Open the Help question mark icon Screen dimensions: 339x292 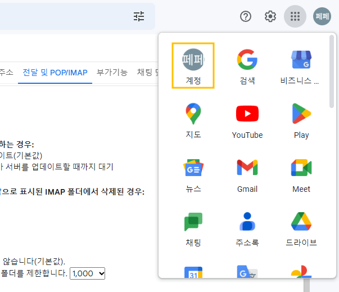246,16
